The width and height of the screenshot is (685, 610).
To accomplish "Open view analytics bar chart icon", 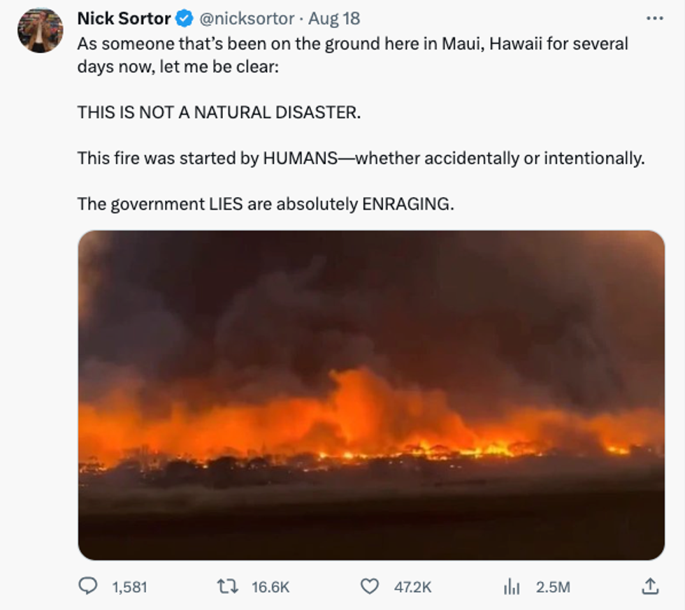I will click(512, 587).
